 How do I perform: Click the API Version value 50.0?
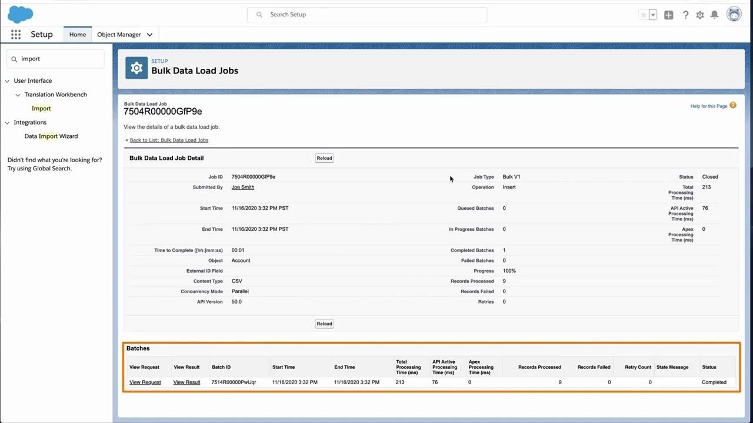tap(236, 302)
